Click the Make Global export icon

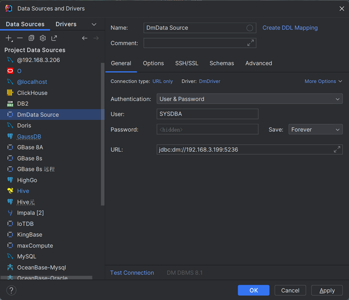pyautogui.click(x=54, y=38)
